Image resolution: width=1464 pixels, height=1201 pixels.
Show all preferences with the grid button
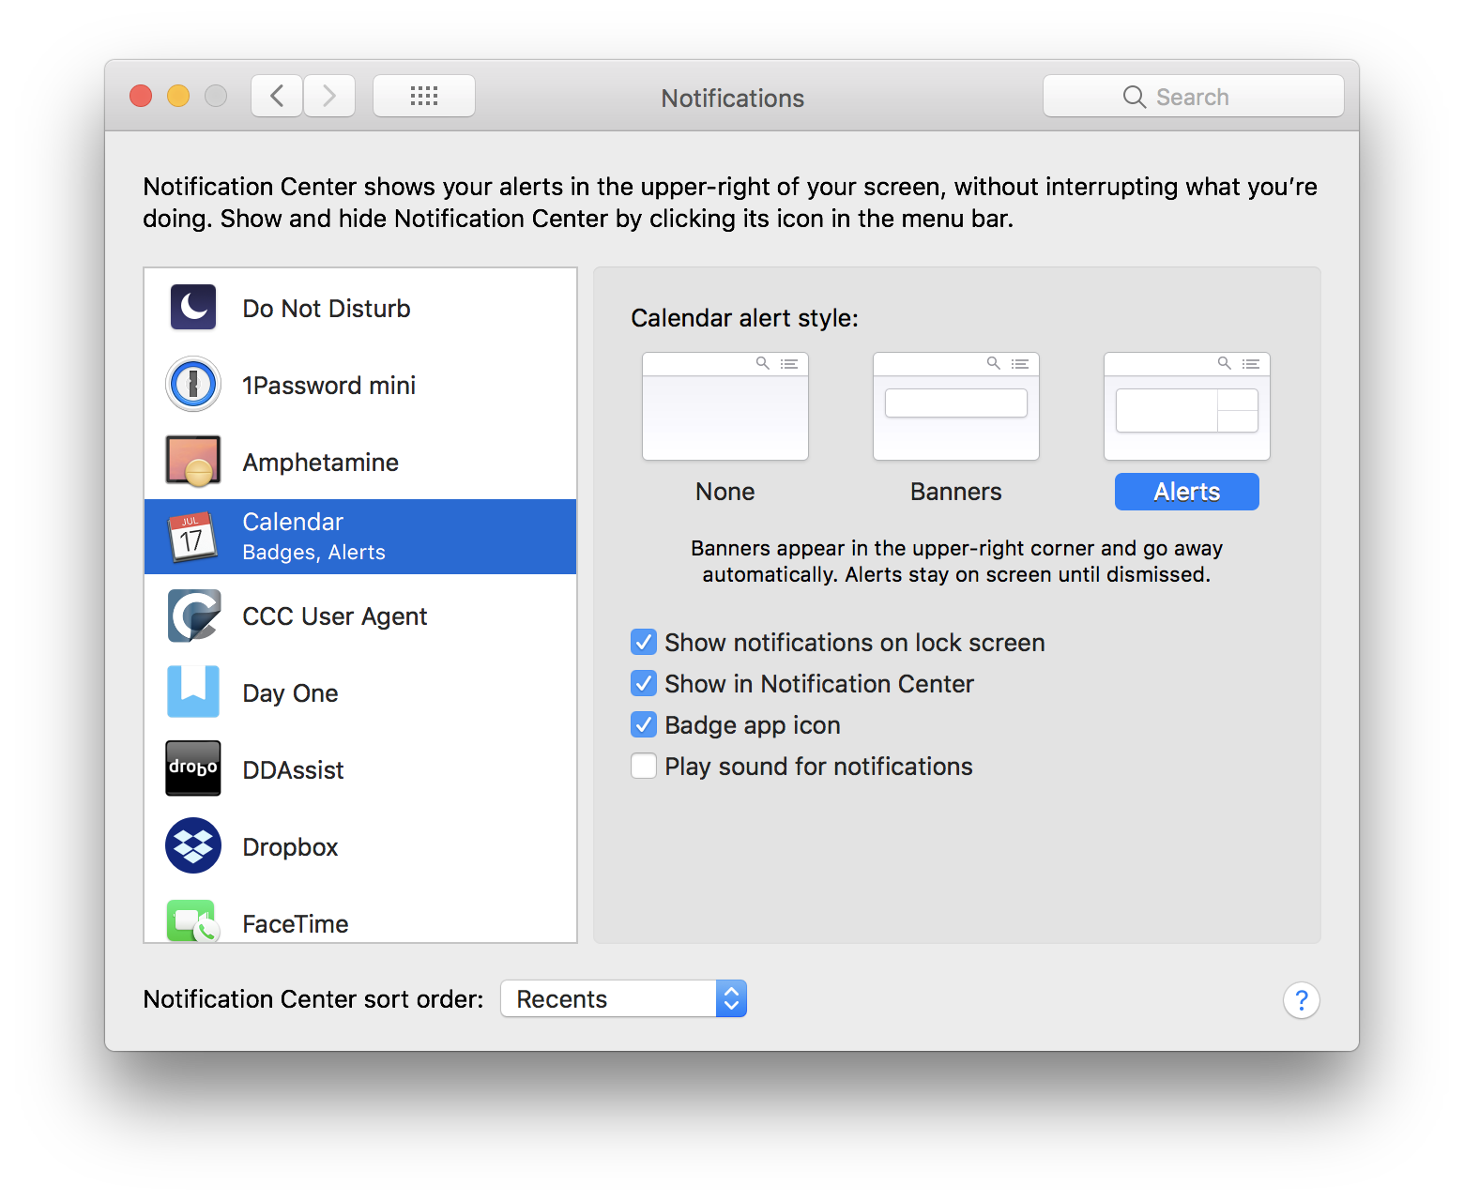pos(424,96)
